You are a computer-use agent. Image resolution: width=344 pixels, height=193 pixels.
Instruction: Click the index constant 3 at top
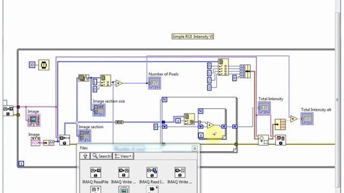click(209, 88)
